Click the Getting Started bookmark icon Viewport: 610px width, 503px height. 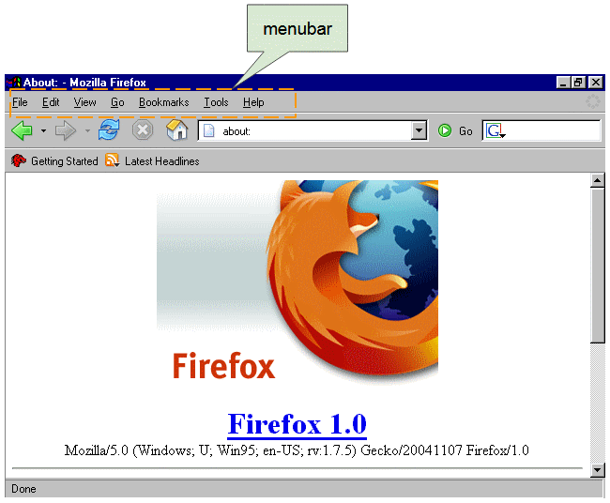(18, 160)
